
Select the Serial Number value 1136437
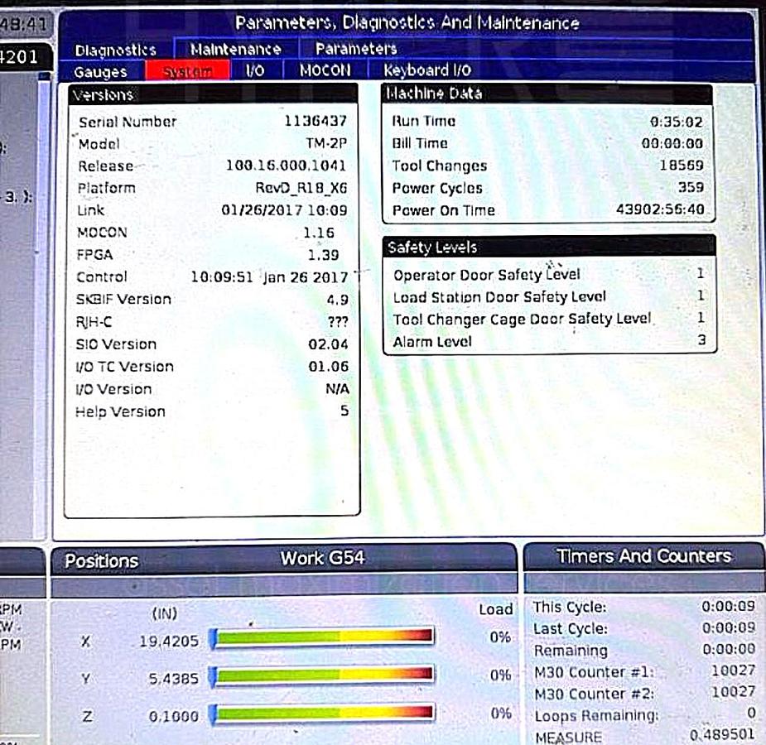(x=316, y=122)
